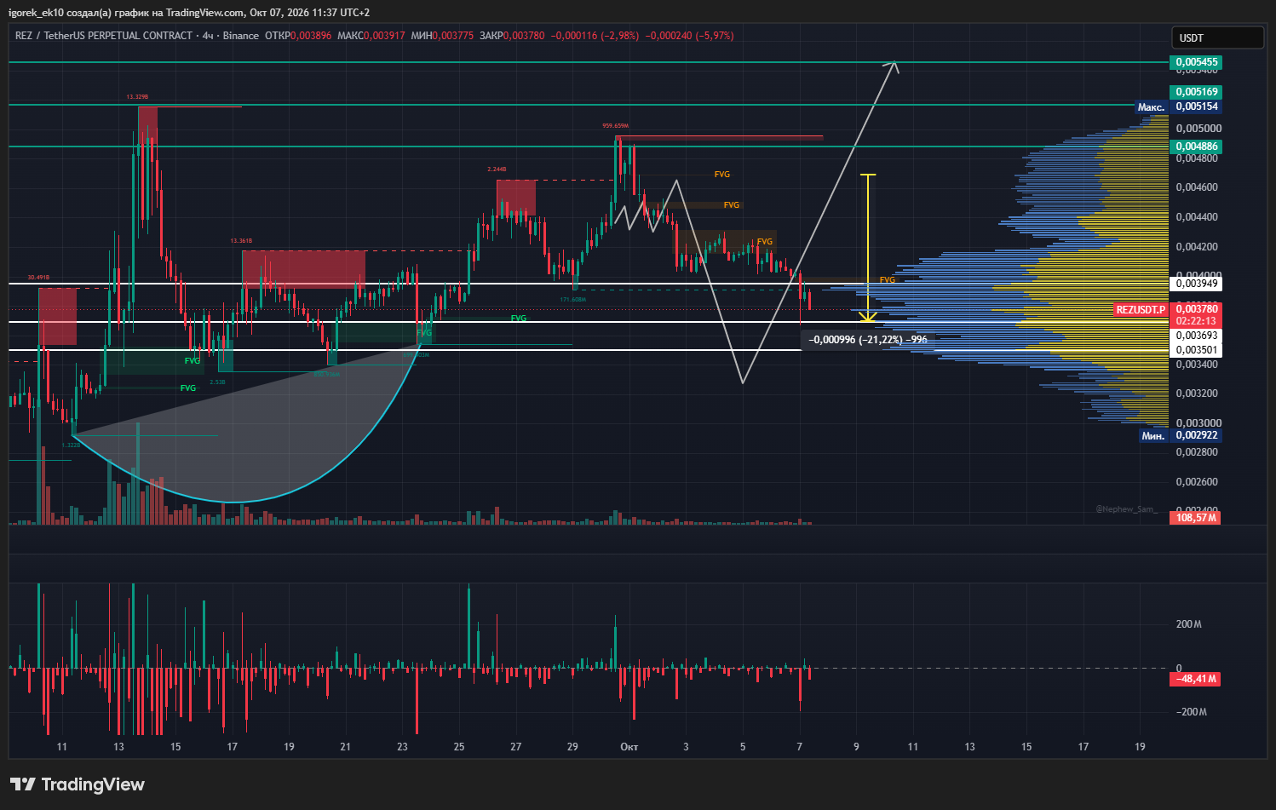Click the 108,57M volume label
The height and width of the screenshot is (810, 1276).
click(1196, 518)
